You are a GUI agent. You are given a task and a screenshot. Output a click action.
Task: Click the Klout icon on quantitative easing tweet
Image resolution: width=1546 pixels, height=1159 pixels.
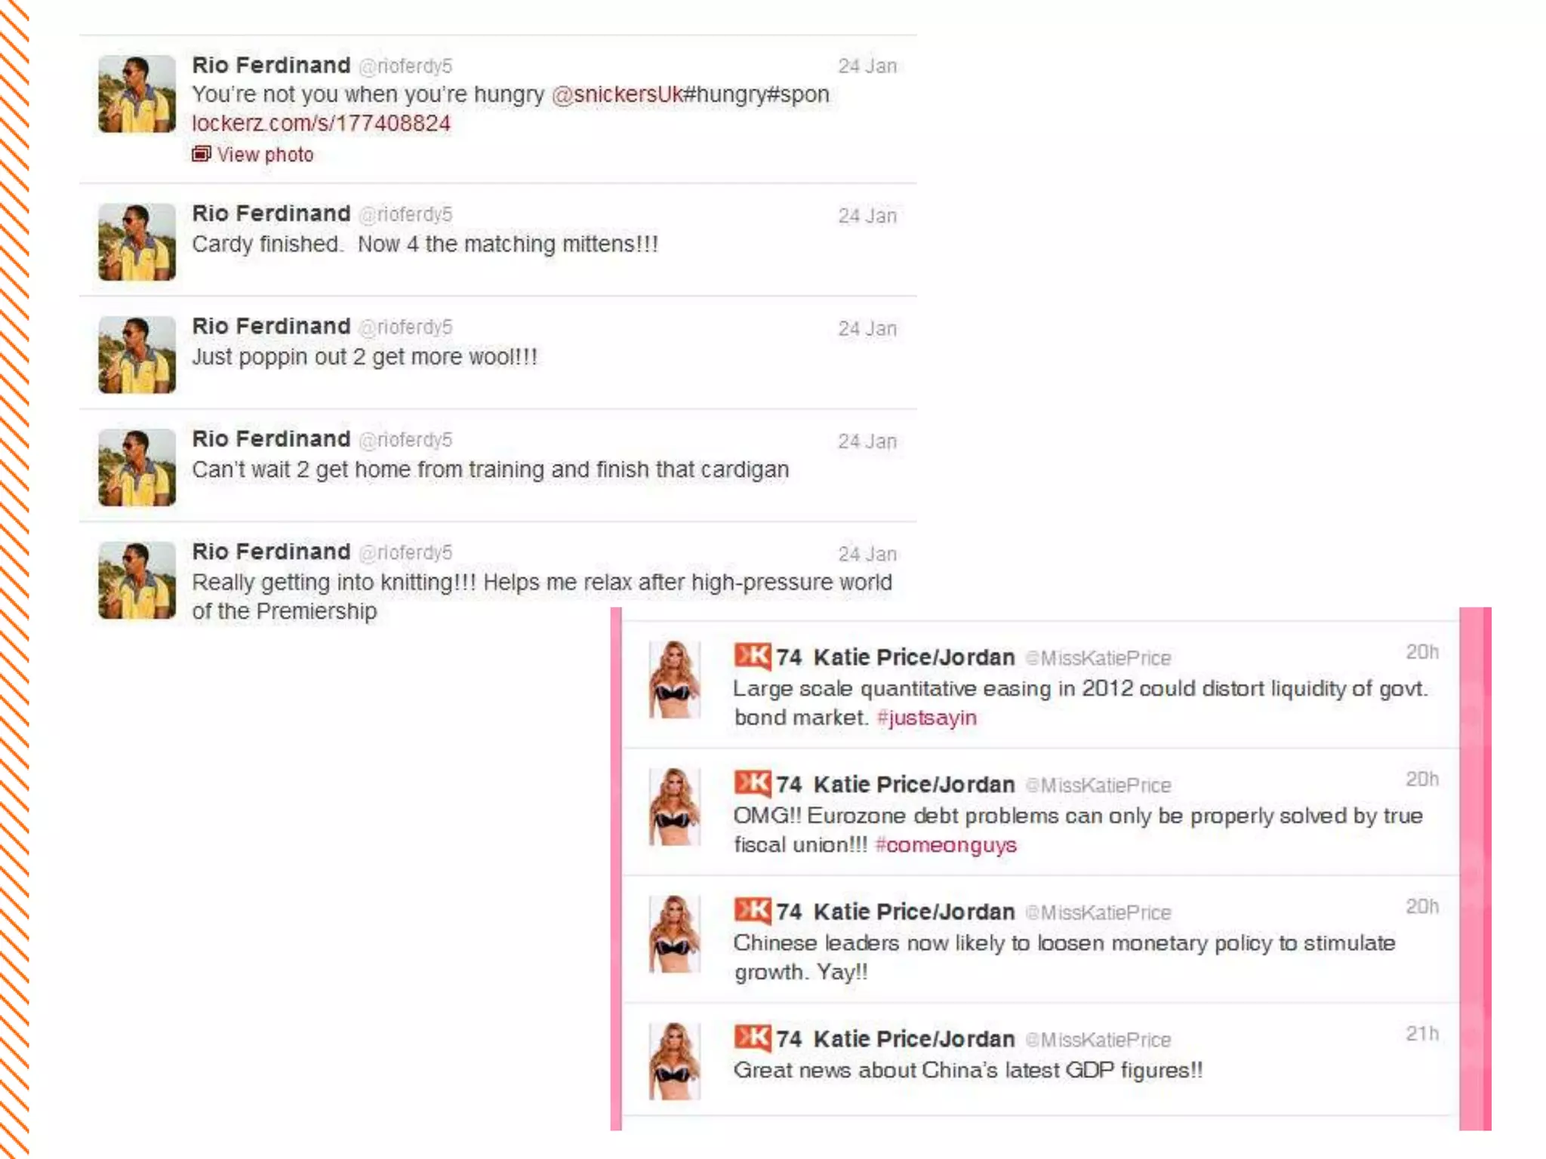point(753,656)
